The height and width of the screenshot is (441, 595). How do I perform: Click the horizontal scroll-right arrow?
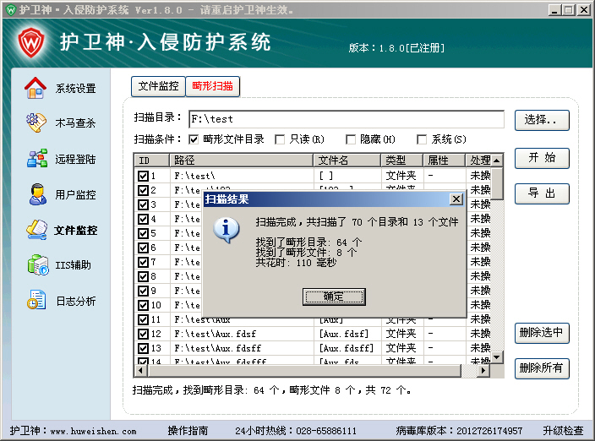(483, 371)
